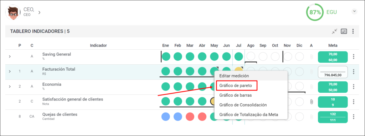The height and width of the screenshot is (136, 365).
Task: Click Economia attachment paperclip
Action: 312,87
